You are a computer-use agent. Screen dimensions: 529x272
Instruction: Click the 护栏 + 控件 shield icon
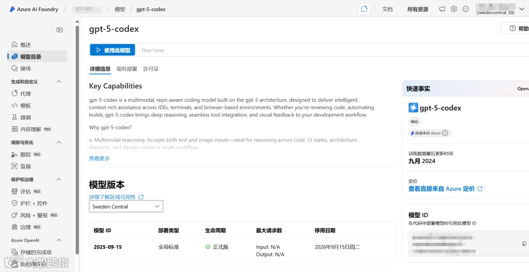[x=15, y=203]
